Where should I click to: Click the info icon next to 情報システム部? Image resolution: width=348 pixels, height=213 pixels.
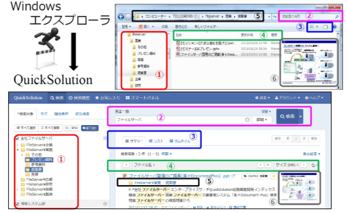pyautogui.click(x=105, y=204)
